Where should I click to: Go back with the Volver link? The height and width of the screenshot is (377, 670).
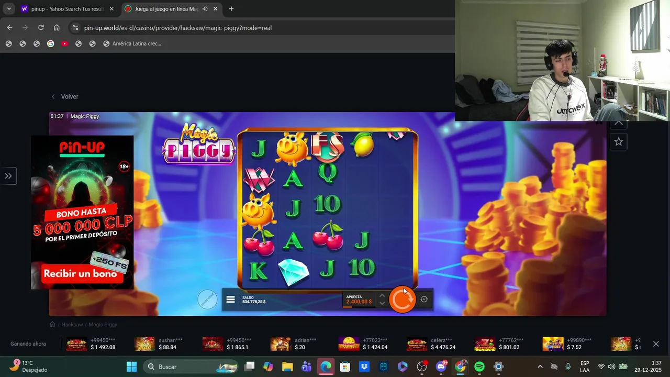(65, 97)
